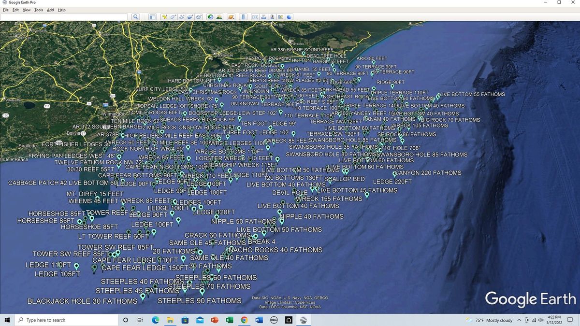Show the sidebar panel
Image resolution: width=580 pixels, height=326 pixels.
click(x=152, y=17)
